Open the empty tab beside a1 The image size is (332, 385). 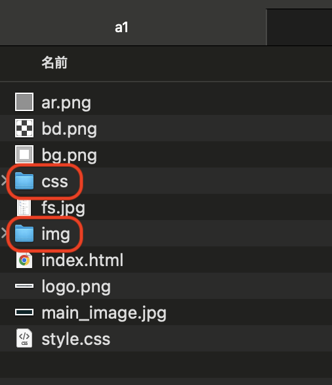[299, 27]
